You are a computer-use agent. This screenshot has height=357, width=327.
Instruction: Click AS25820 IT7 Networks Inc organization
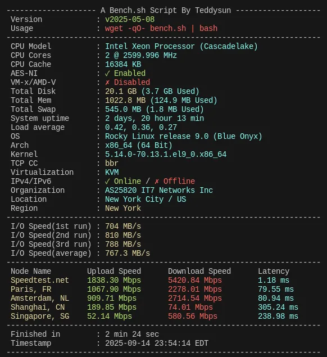point(159,191)
